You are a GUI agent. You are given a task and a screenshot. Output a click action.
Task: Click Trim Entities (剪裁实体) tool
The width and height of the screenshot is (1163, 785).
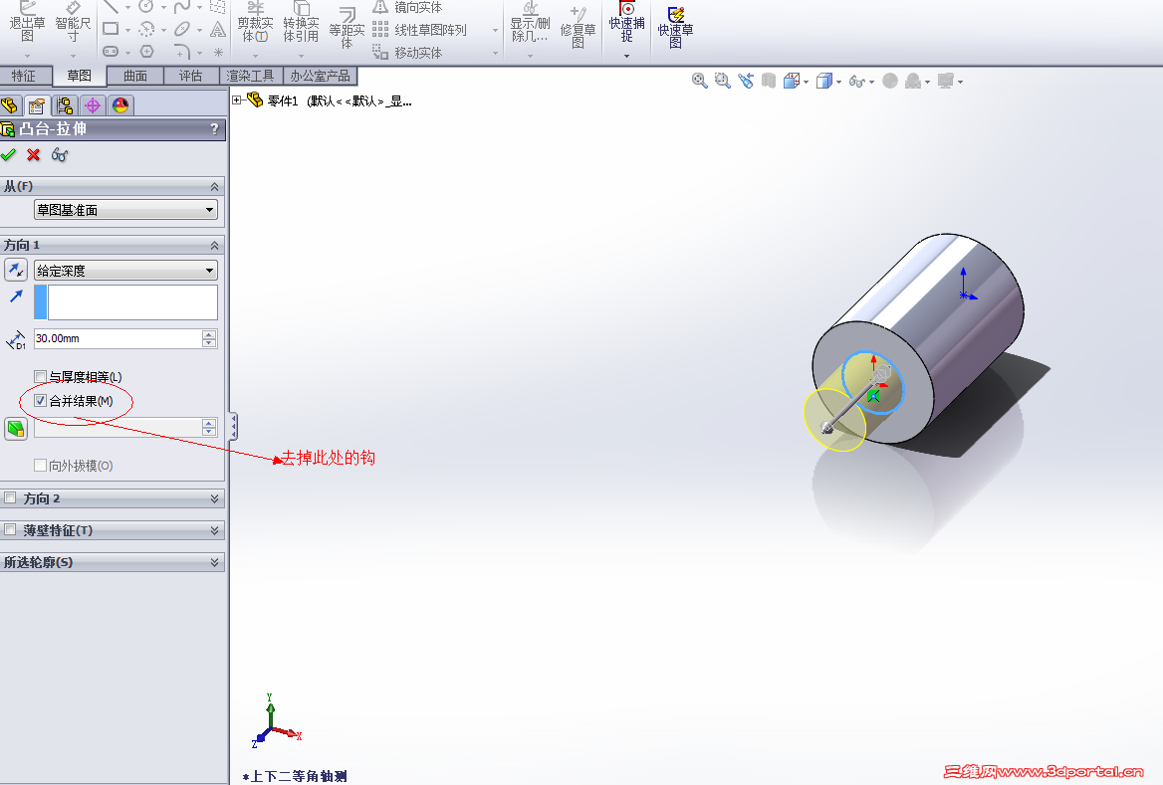255,22
